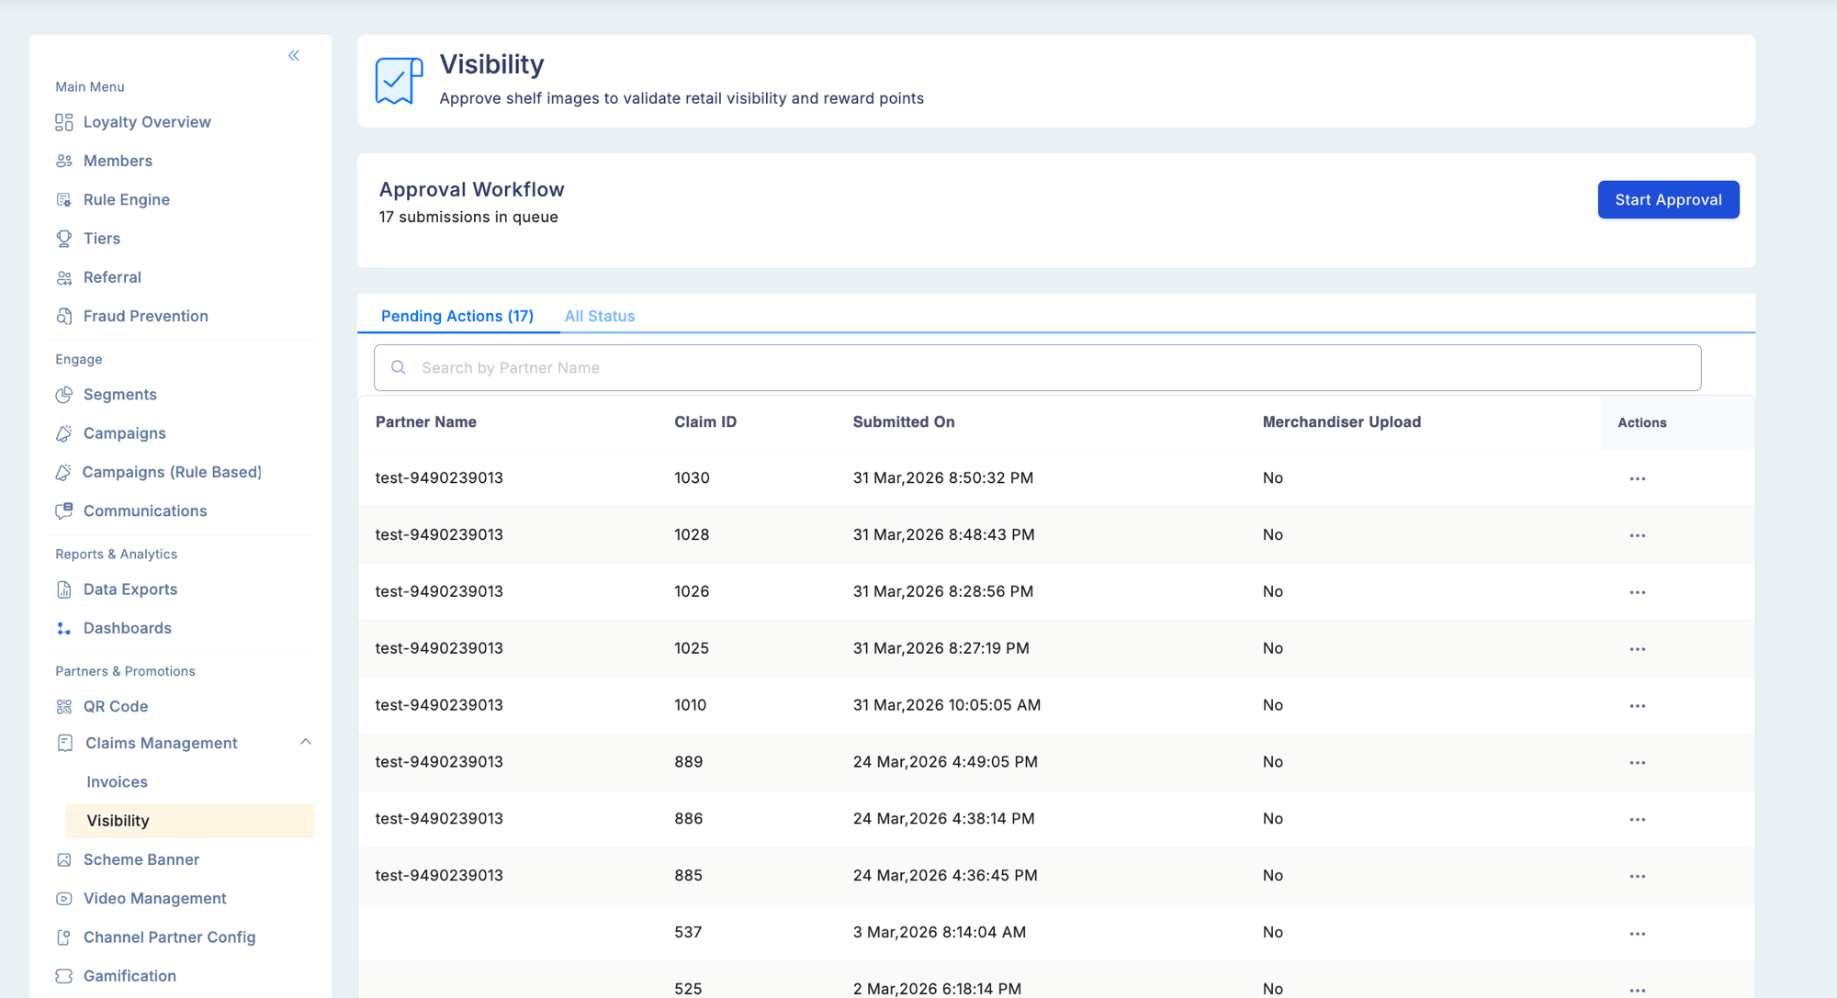Click the Partner Name column header

point(426,422)
